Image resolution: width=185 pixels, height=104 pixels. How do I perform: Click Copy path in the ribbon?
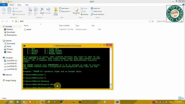[x=17, y=11]
